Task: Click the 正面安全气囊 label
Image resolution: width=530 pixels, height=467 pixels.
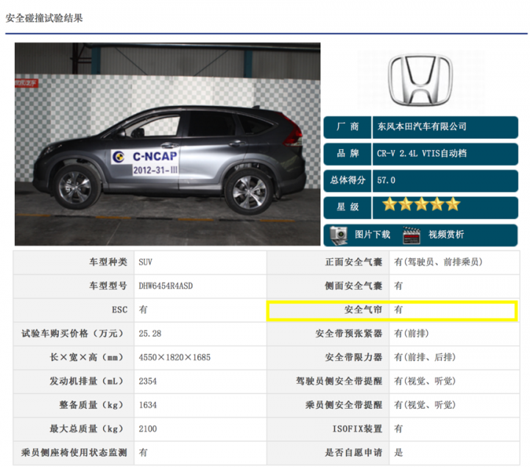Action: tap(353, 263)
